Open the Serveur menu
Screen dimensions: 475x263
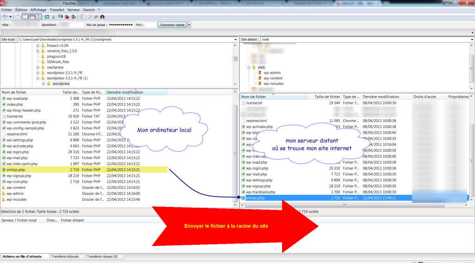[74, 10]
